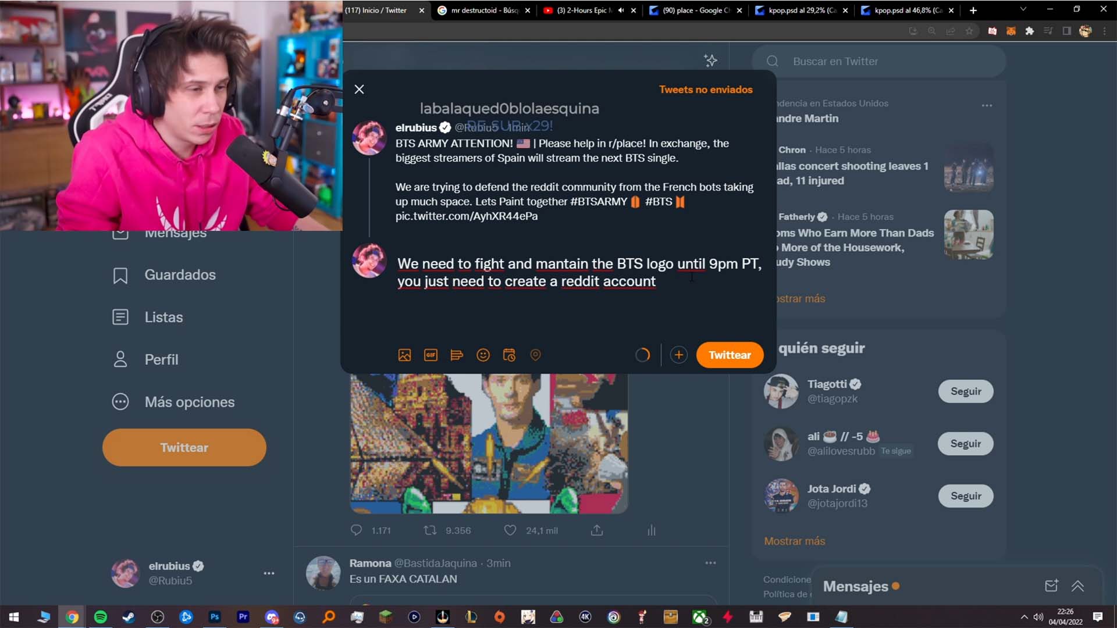Open elrubius account options menu
The height and width of the screenshot is (628, 1117).
269,573
